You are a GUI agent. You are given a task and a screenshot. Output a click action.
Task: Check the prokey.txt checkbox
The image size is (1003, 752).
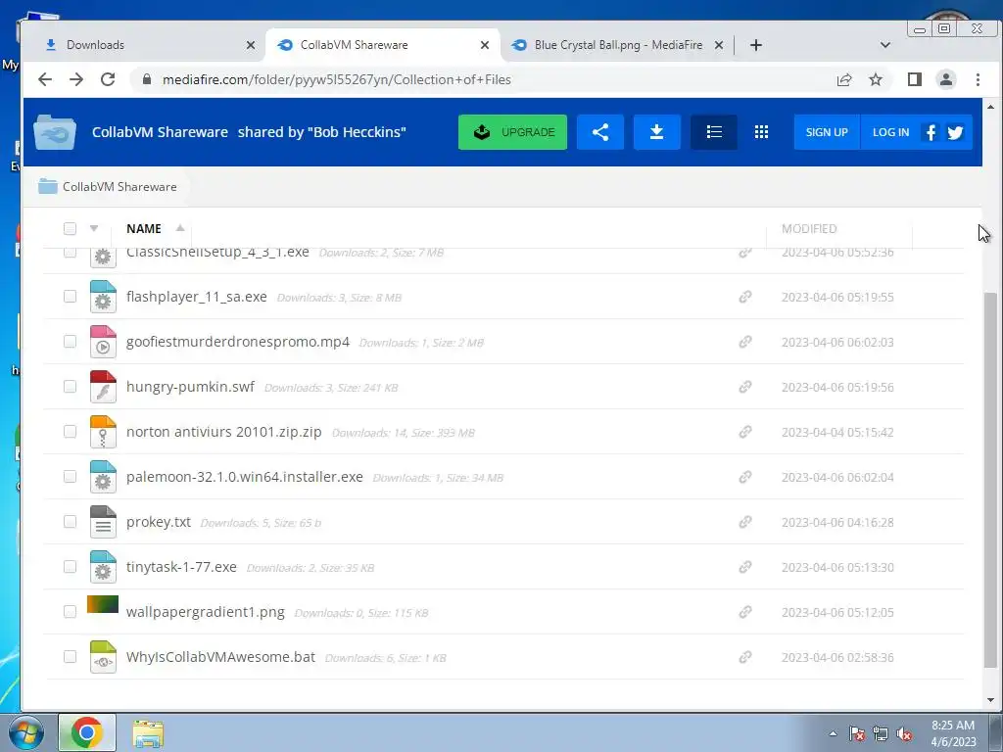(x=70, y=522)
